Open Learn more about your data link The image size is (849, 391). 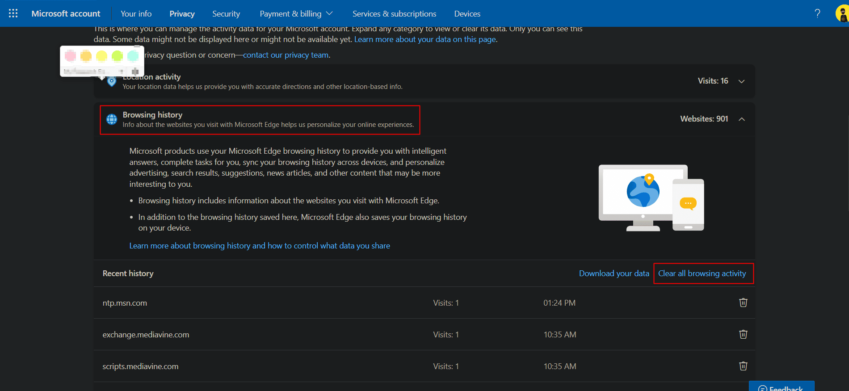point(425,39)
